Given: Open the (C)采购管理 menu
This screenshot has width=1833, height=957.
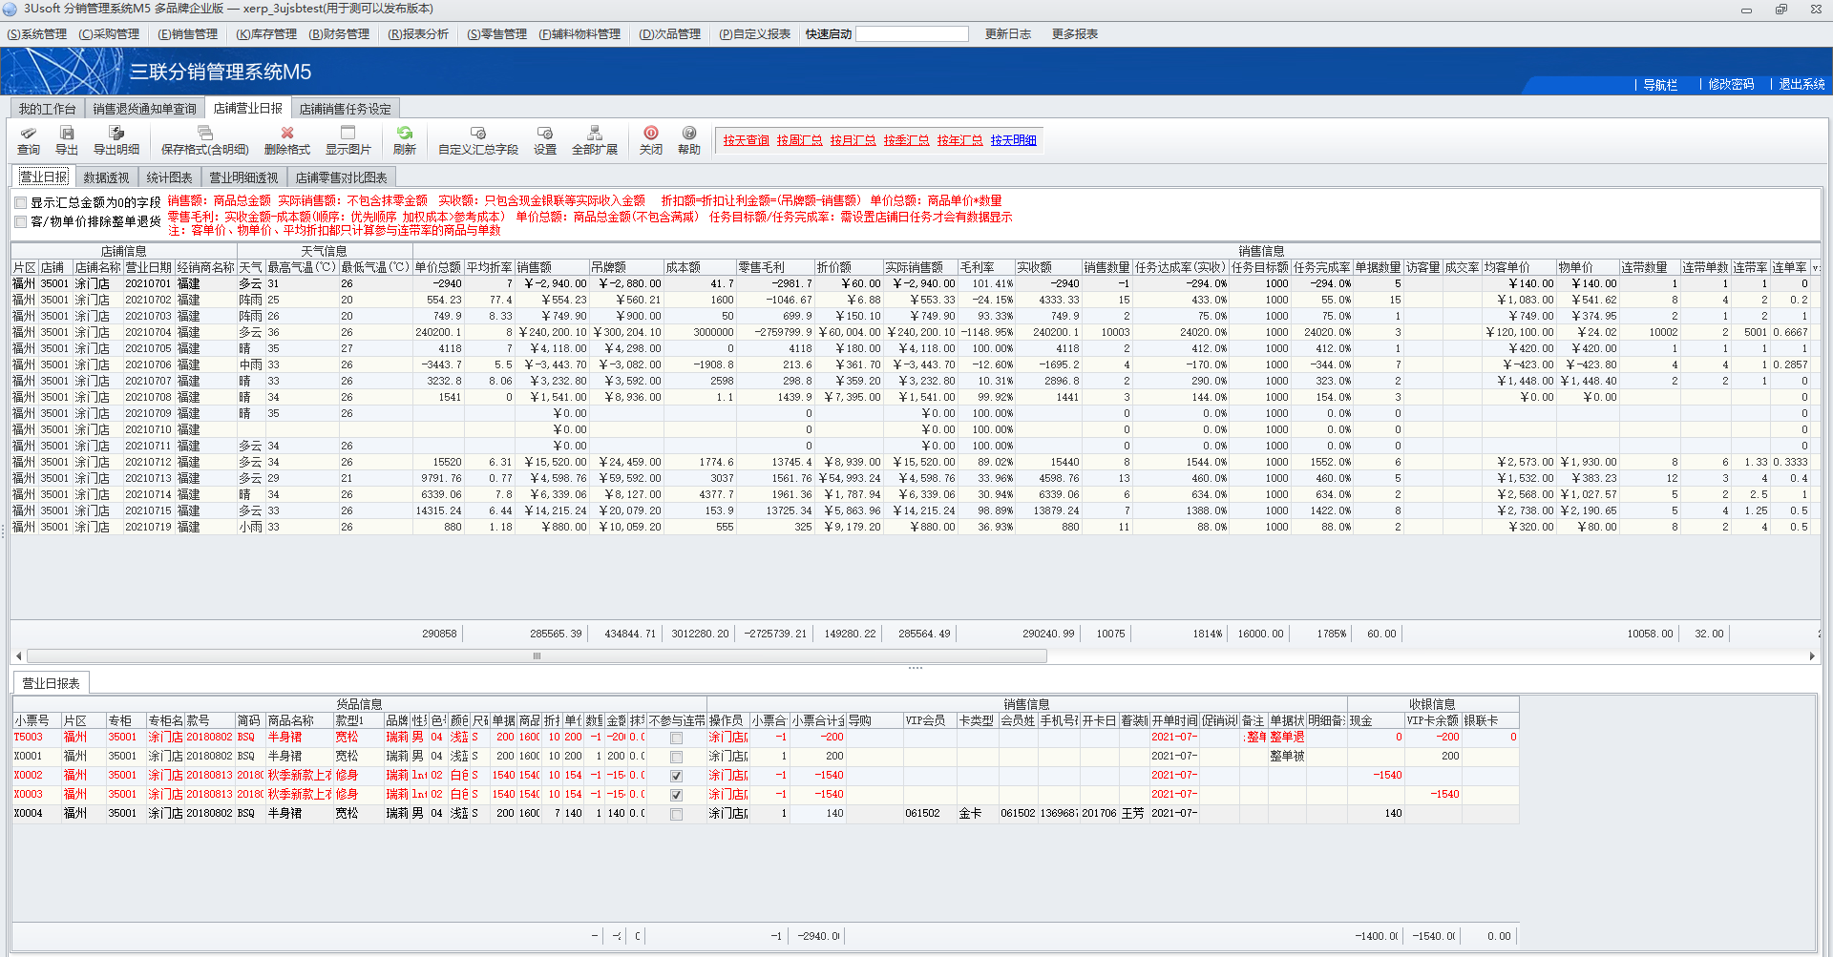Looking at the screenshot, I should (109, 34).
